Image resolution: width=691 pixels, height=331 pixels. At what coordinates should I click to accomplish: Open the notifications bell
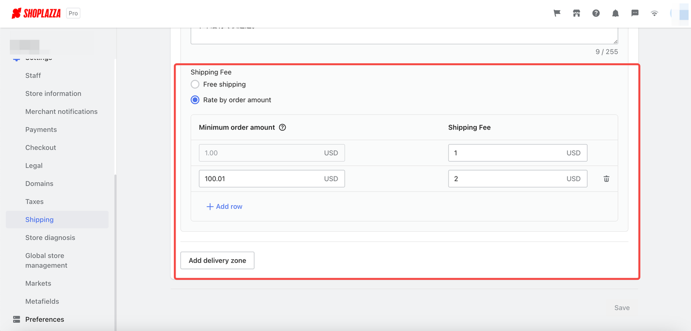(x=615, y=13)
